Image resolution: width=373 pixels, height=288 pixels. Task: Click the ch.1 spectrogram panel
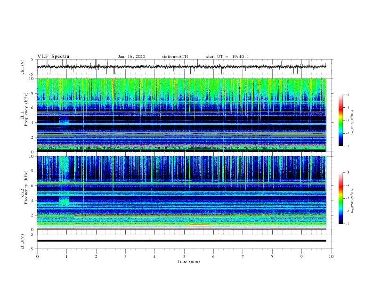coord(181,115)
